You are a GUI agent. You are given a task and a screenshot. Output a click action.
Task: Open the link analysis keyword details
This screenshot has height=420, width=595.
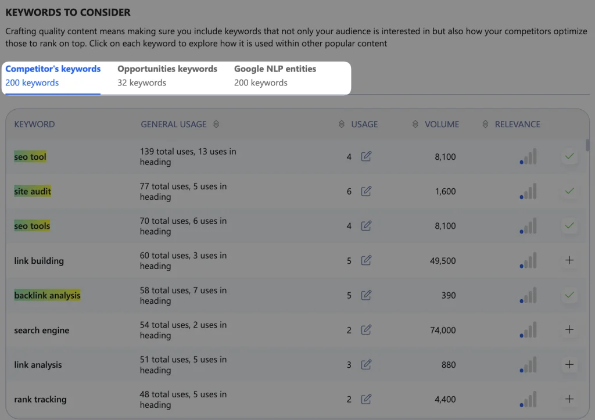click(38, 365)
